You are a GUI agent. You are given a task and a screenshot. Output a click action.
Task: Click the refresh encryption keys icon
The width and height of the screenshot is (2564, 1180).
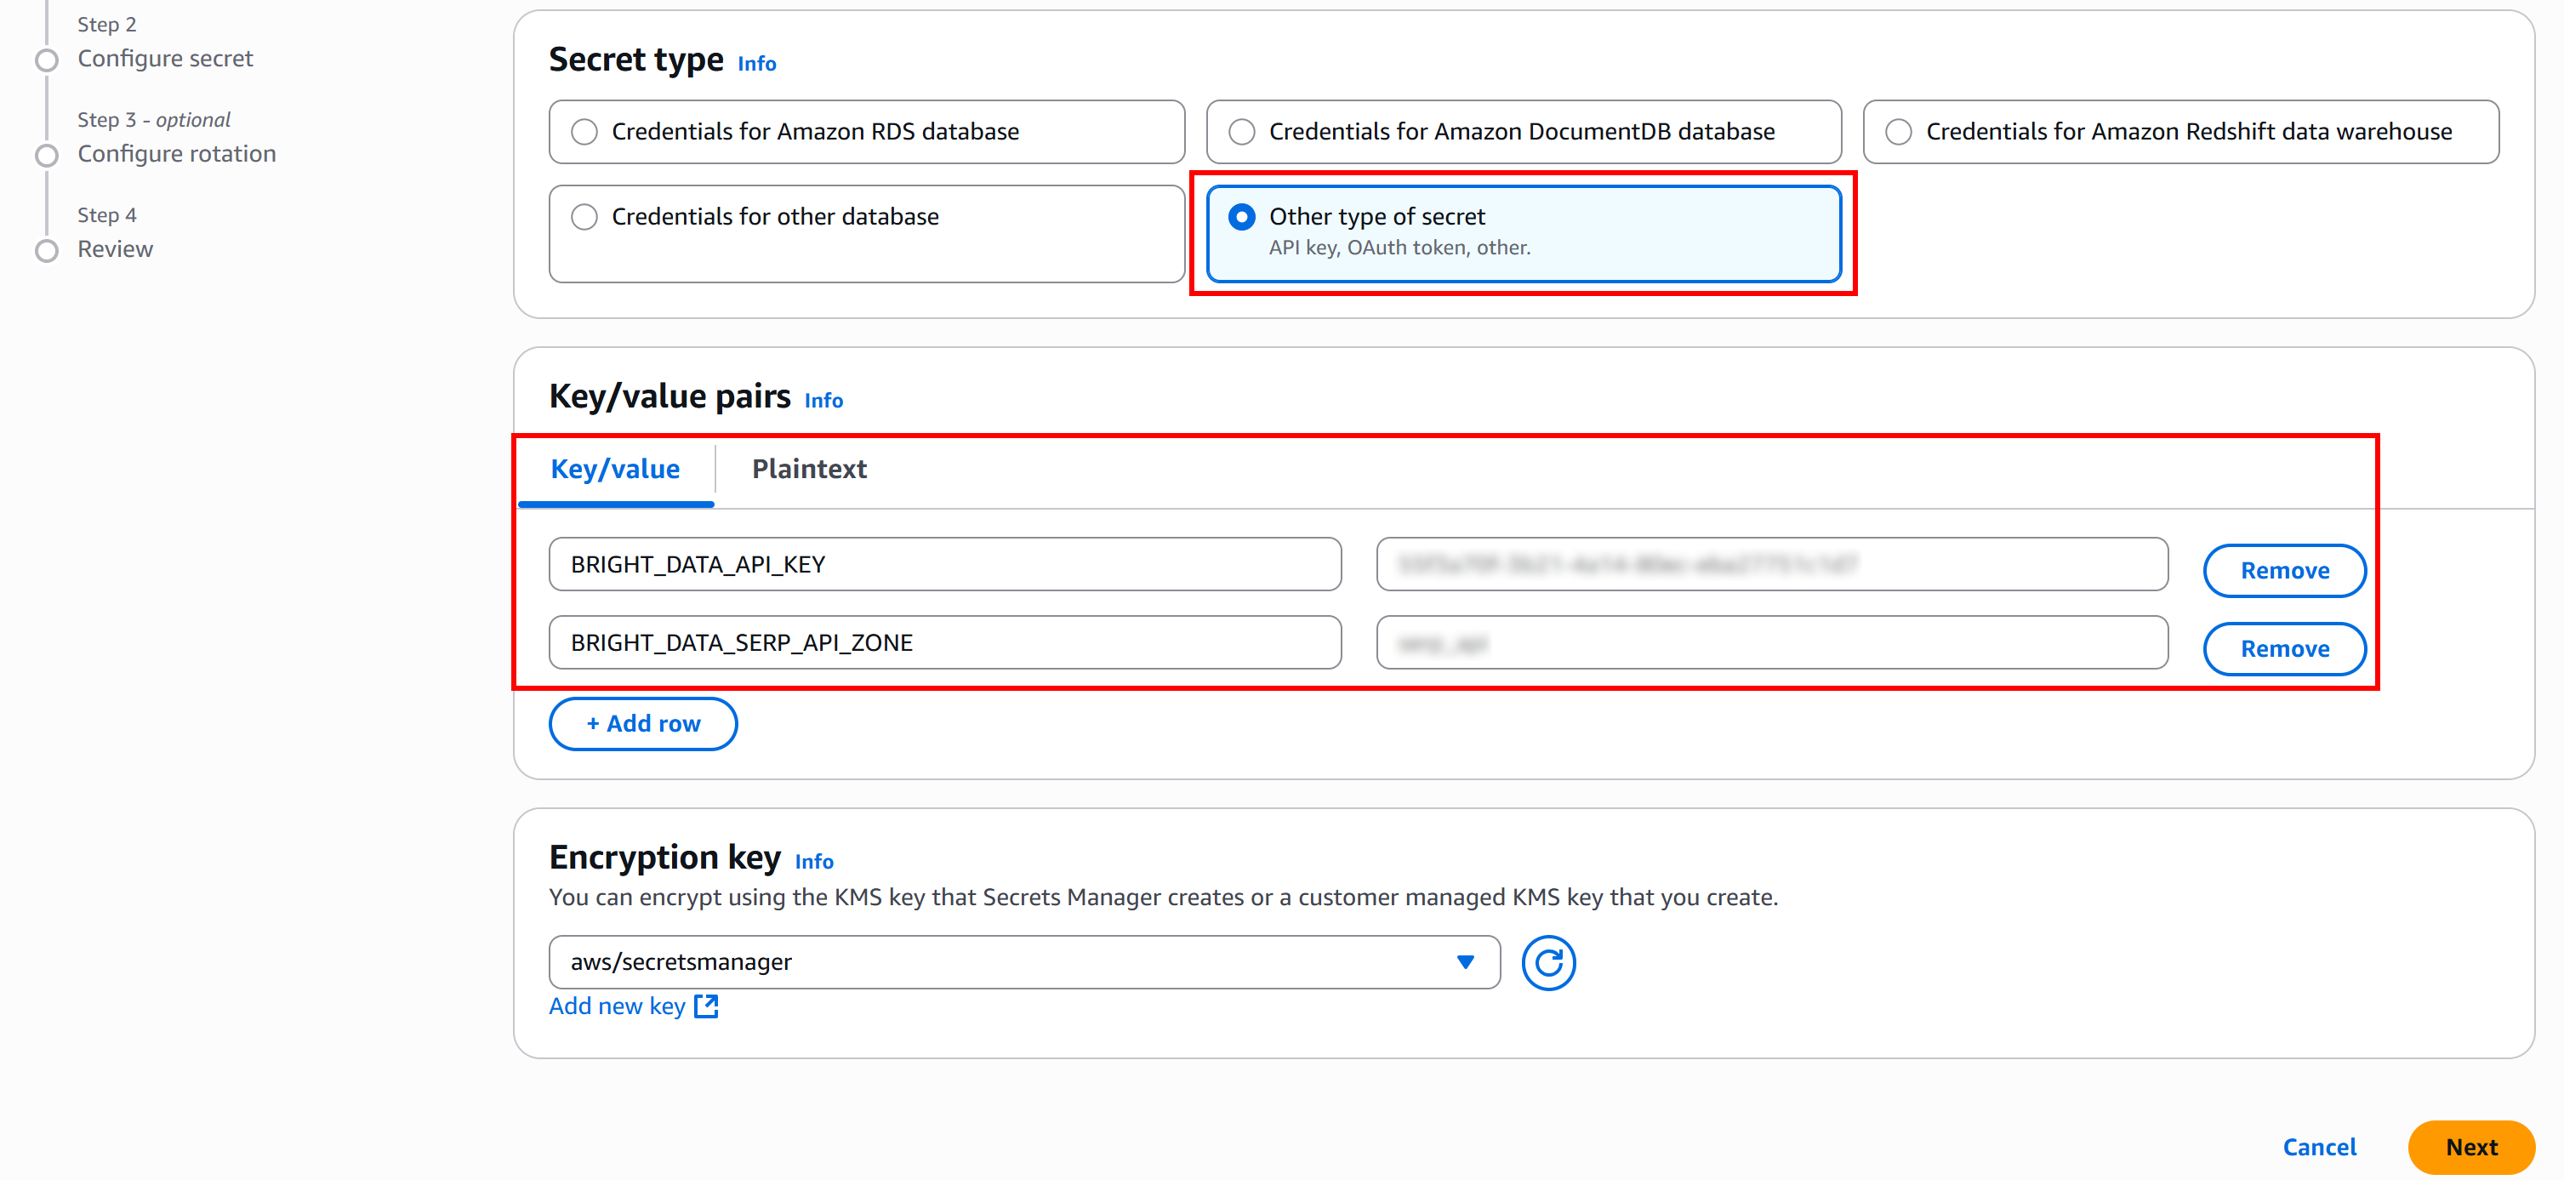(x=1547, y=962)
